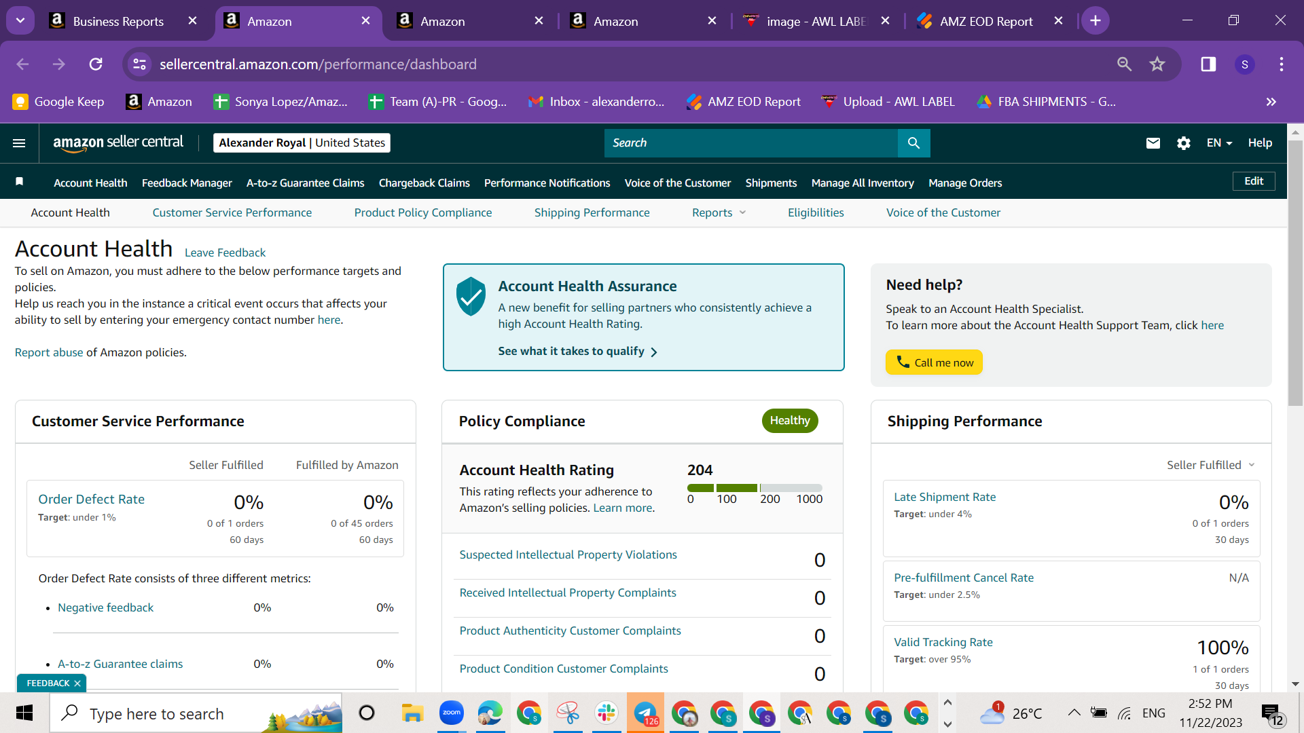Open the Google Keep bookmark

pyautogui.click(x=58, y=102)
